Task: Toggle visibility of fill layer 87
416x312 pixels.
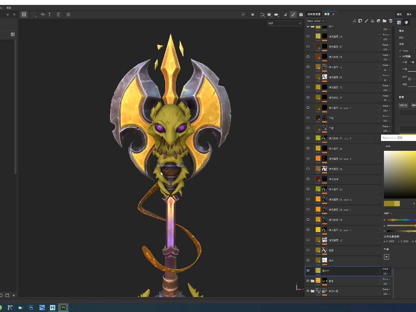Action: (x=308, y=47)
